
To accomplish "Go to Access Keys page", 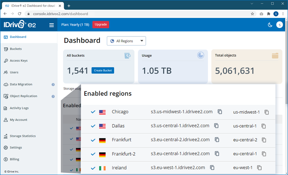I will coord(18,61).
